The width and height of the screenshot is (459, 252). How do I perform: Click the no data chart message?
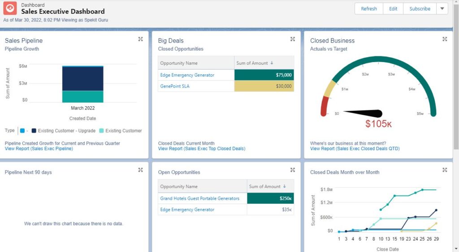coord(74,224)
